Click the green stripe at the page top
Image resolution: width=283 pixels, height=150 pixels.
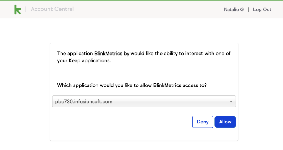tap(141, 1)
